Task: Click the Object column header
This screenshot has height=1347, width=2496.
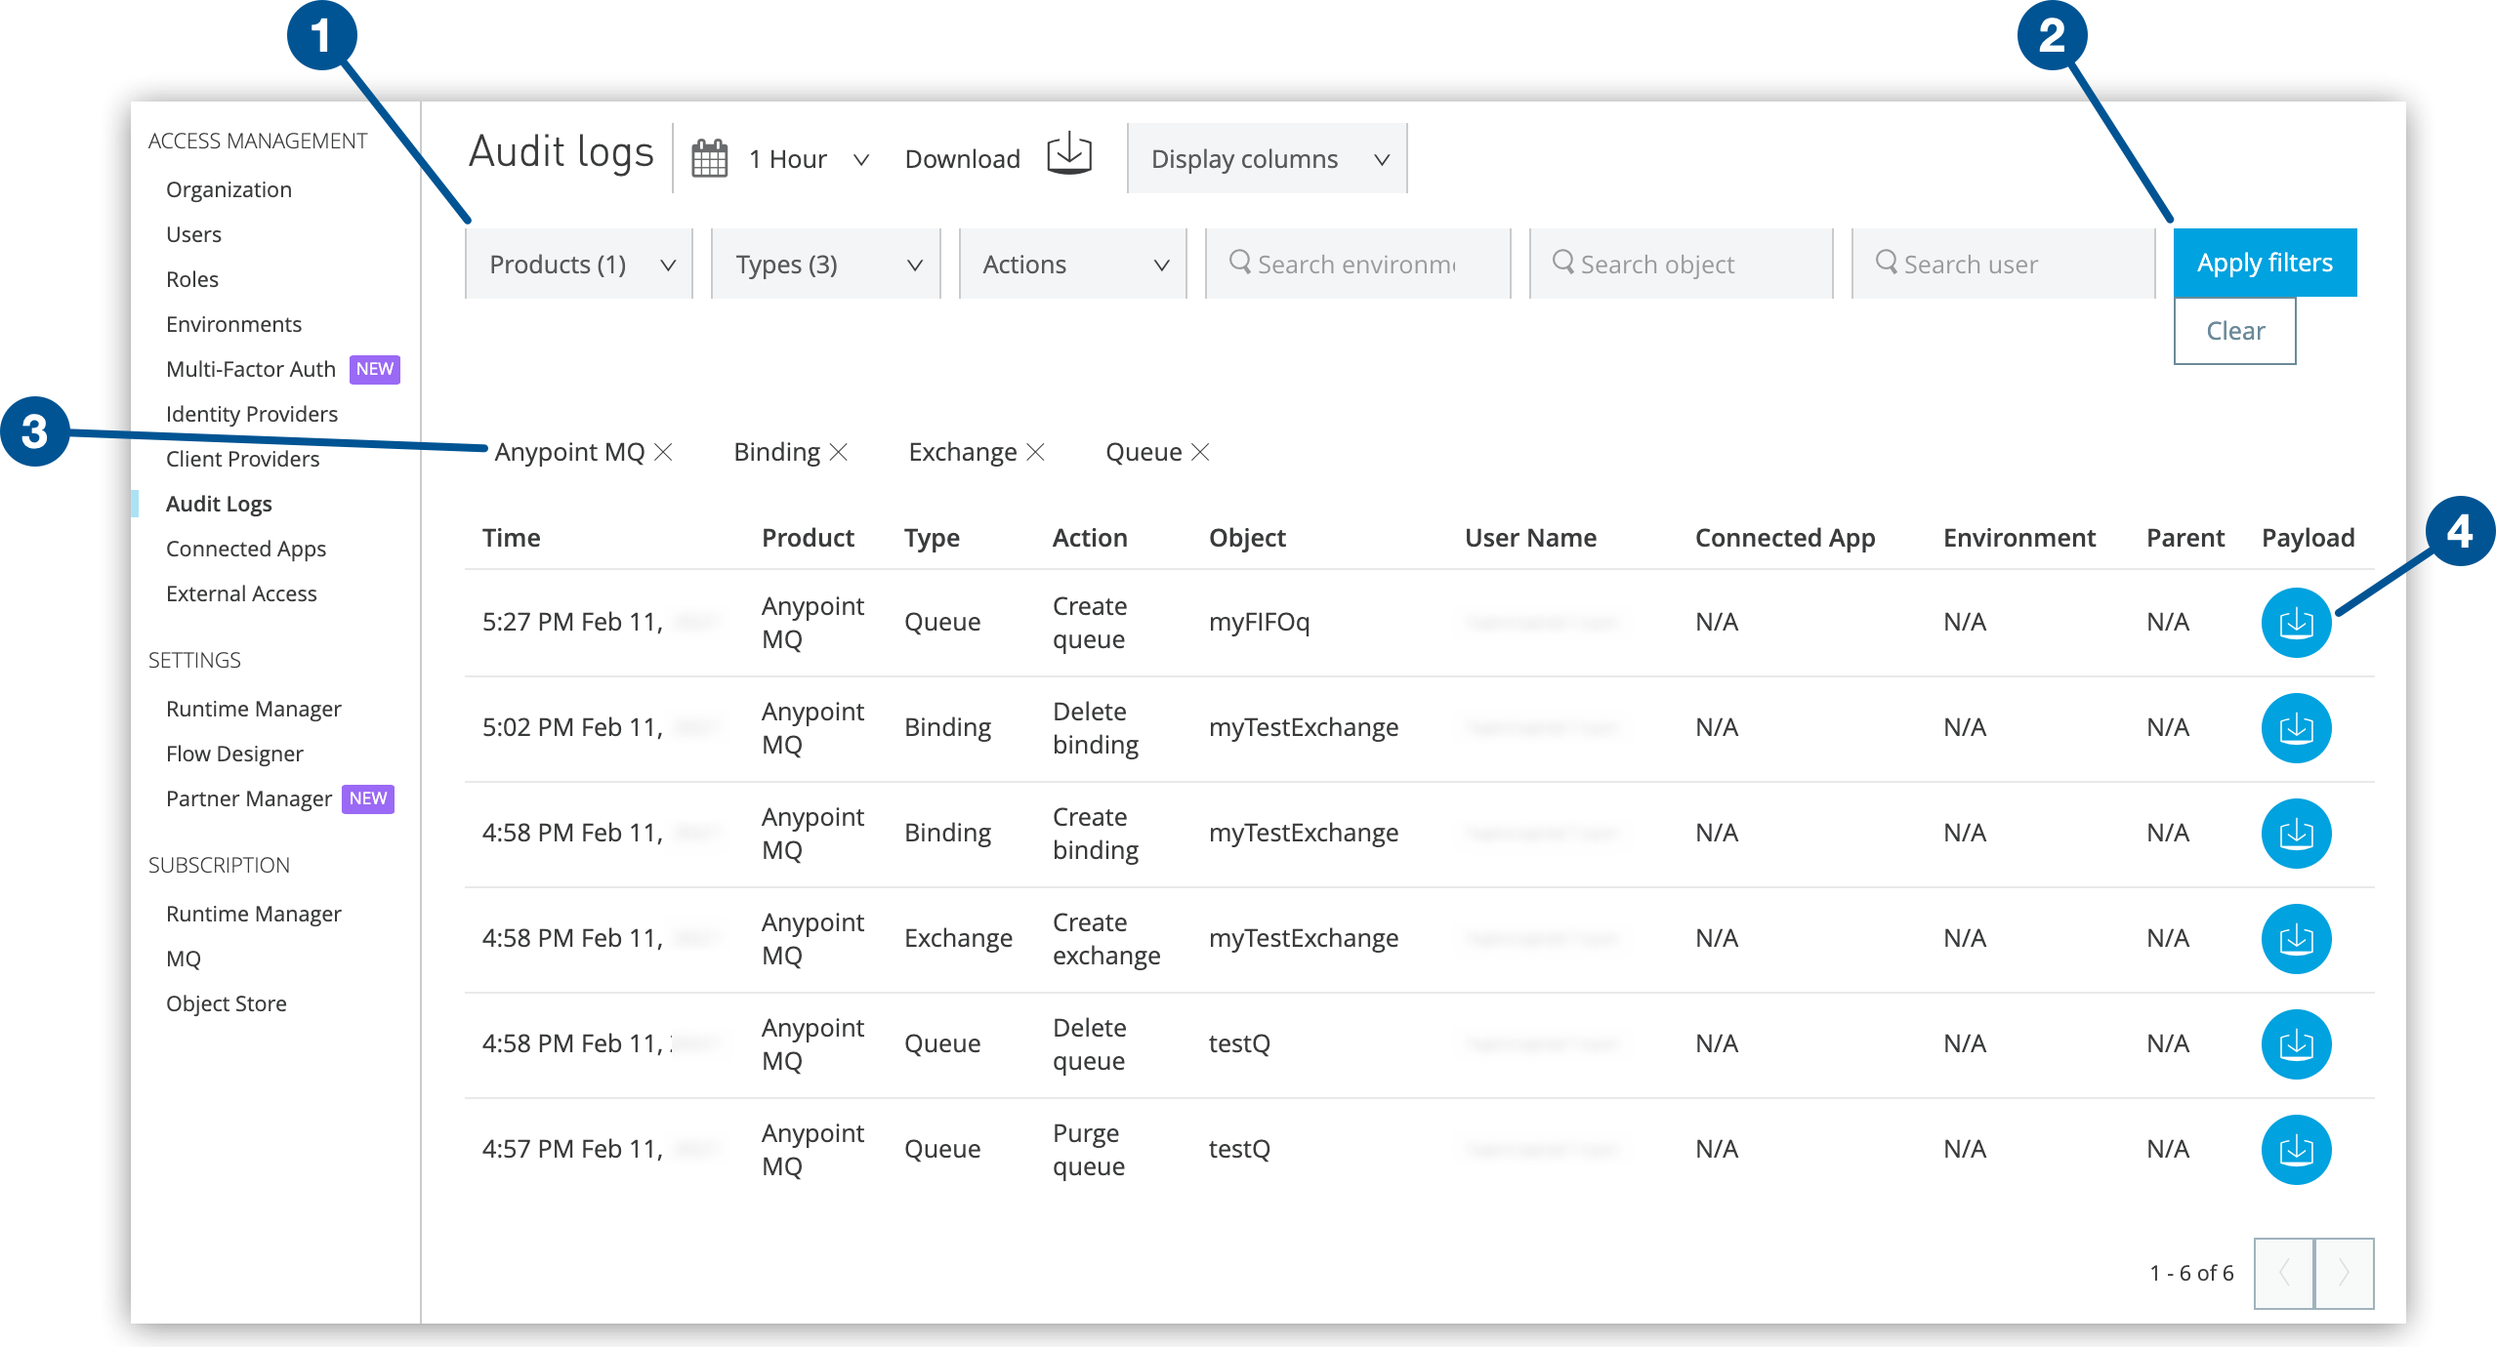Action: tap(1247, 538)
